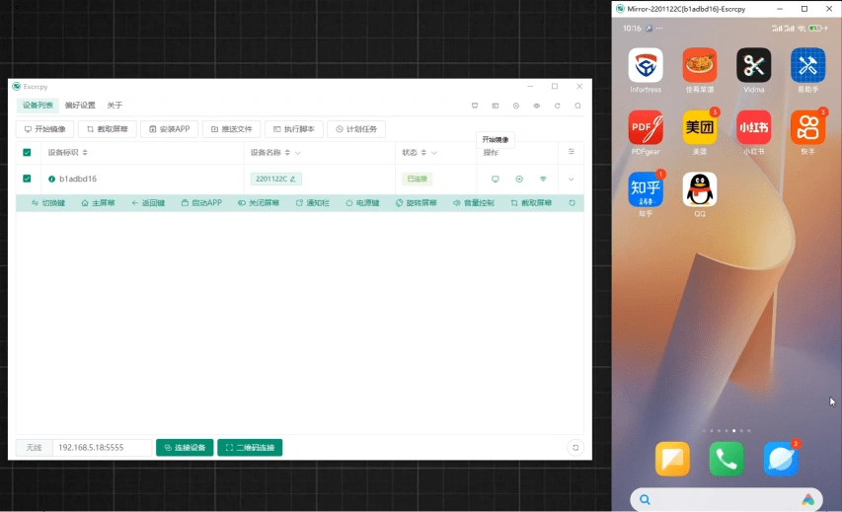Switch to the 偏好设置 tab
Image resolution: width=842 pixels, height=512 pixels.
80,106
